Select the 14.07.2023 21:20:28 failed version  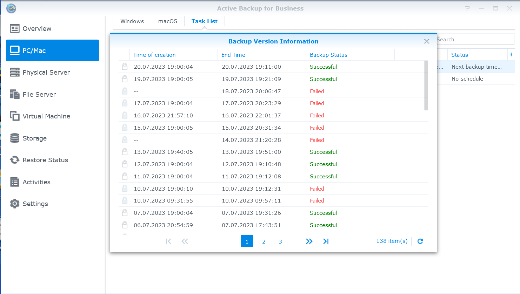(x=273, y=140)
